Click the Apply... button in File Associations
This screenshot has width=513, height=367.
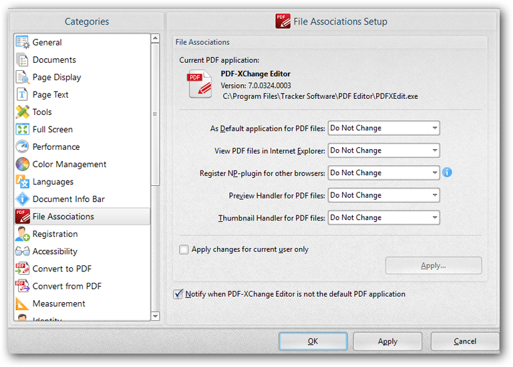[434, 265]
